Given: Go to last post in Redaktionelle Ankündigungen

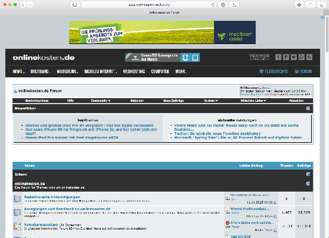Looking at the screenshot, I should point(275,202).
